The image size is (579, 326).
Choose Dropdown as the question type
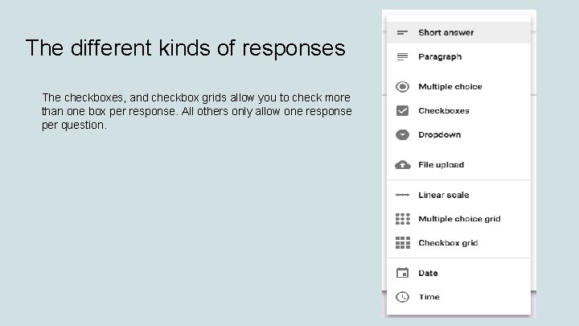(439, 135)
